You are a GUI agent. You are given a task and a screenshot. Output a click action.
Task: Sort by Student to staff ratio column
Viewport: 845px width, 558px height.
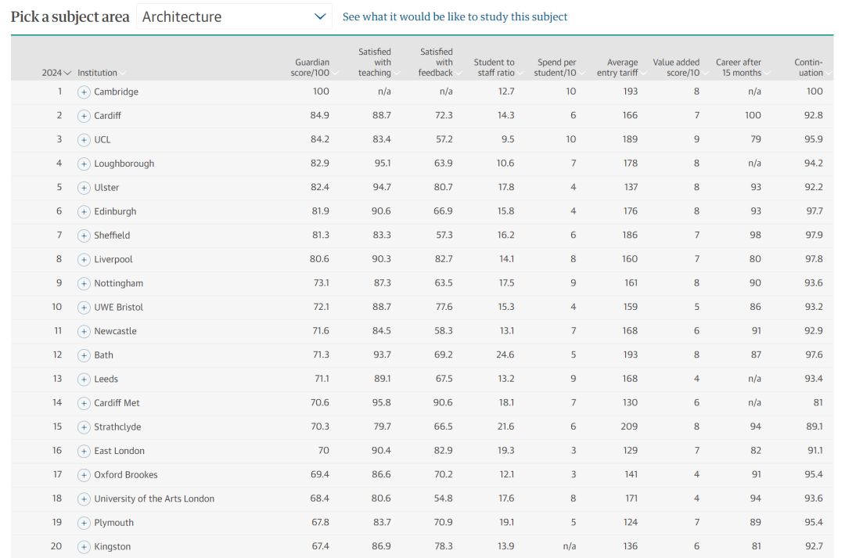(x=498, y=67)
